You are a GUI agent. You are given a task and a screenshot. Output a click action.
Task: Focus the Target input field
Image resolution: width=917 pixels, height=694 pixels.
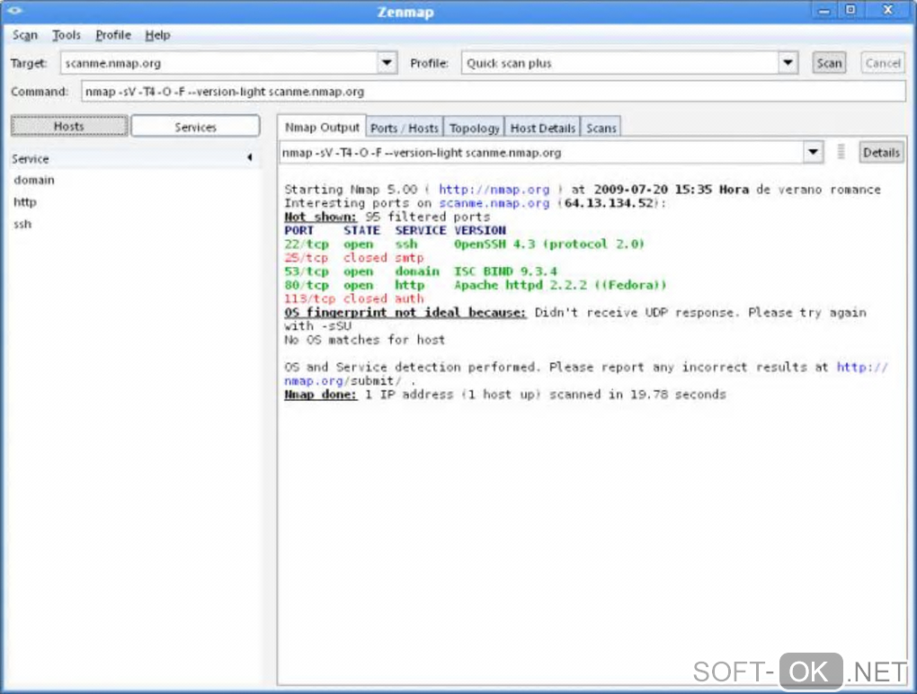220,63
